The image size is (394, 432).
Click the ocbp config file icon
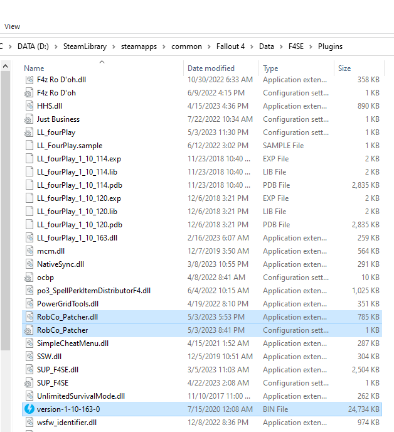[x=28, y=278]
